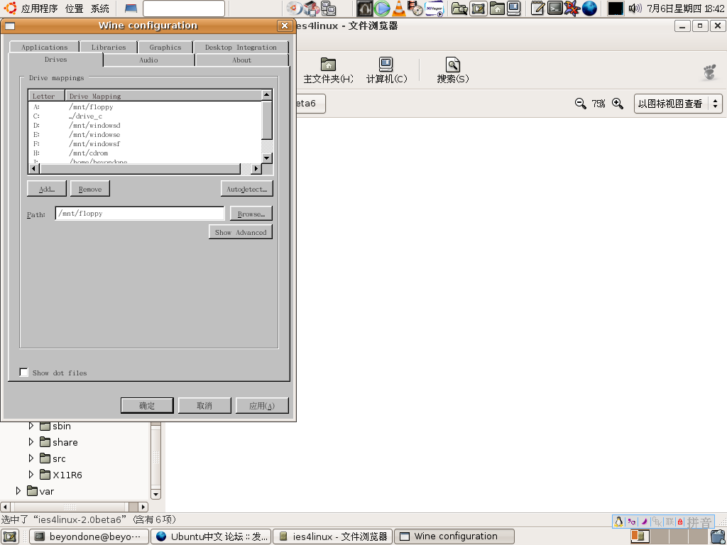The width and height of the screenshot is (727, 545).
Task: Expand the share folder in the tree
Action: (31, 442)
